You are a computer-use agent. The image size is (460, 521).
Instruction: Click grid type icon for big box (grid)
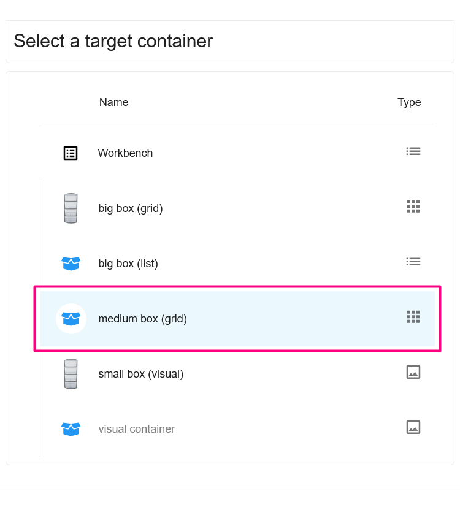point(413,207)
